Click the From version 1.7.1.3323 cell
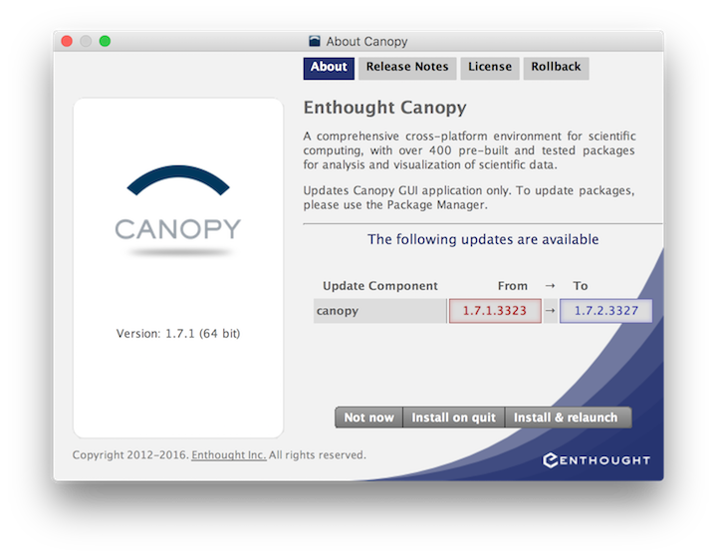The width and height of the screenshot is (717, 557). click(x=495, y=311)
